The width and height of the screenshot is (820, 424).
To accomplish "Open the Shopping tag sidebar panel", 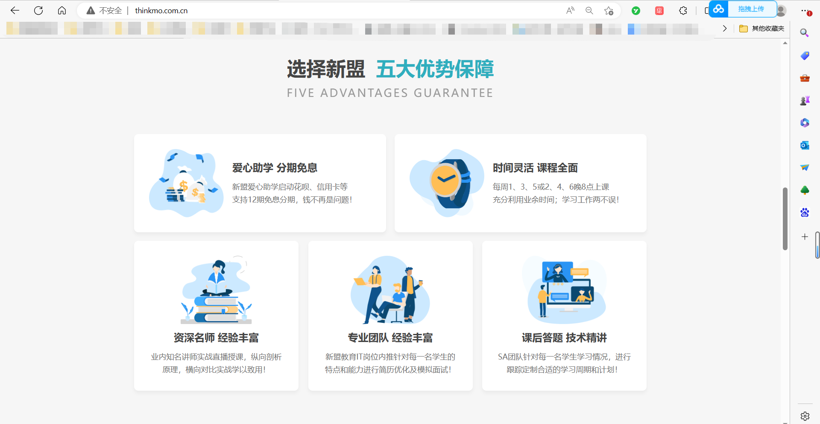I will pos(805,56).
